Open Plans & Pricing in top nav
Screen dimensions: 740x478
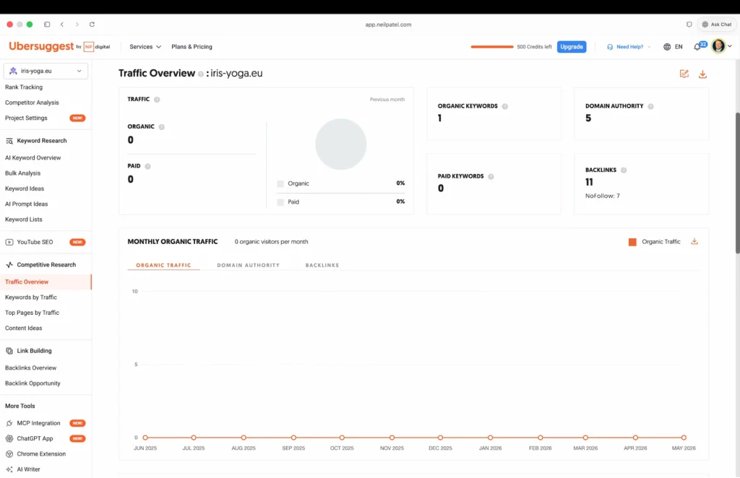click(192, 47)
